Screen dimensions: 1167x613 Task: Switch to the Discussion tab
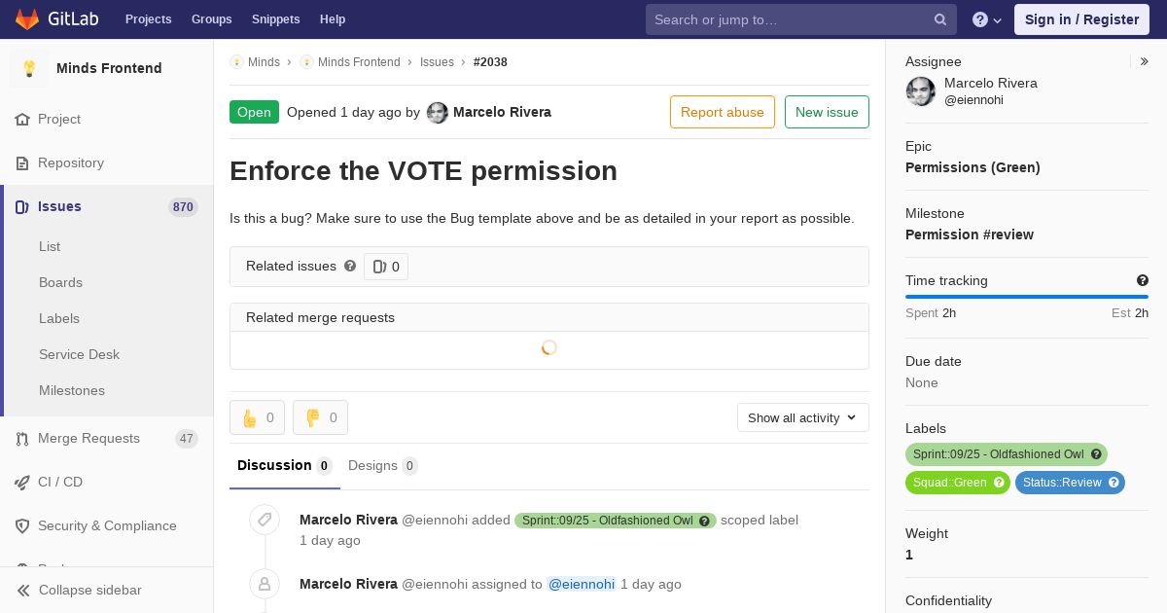click(285, 466)
